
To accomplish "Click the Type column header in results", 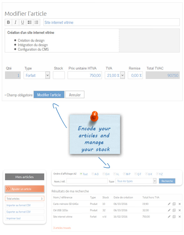I will point(93,198).
